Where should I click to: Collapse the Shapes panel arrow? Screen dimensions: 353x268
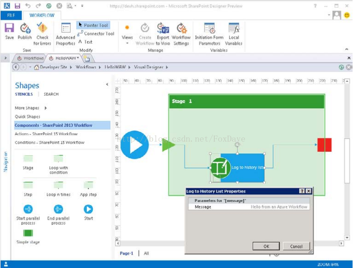coord(107,84)
